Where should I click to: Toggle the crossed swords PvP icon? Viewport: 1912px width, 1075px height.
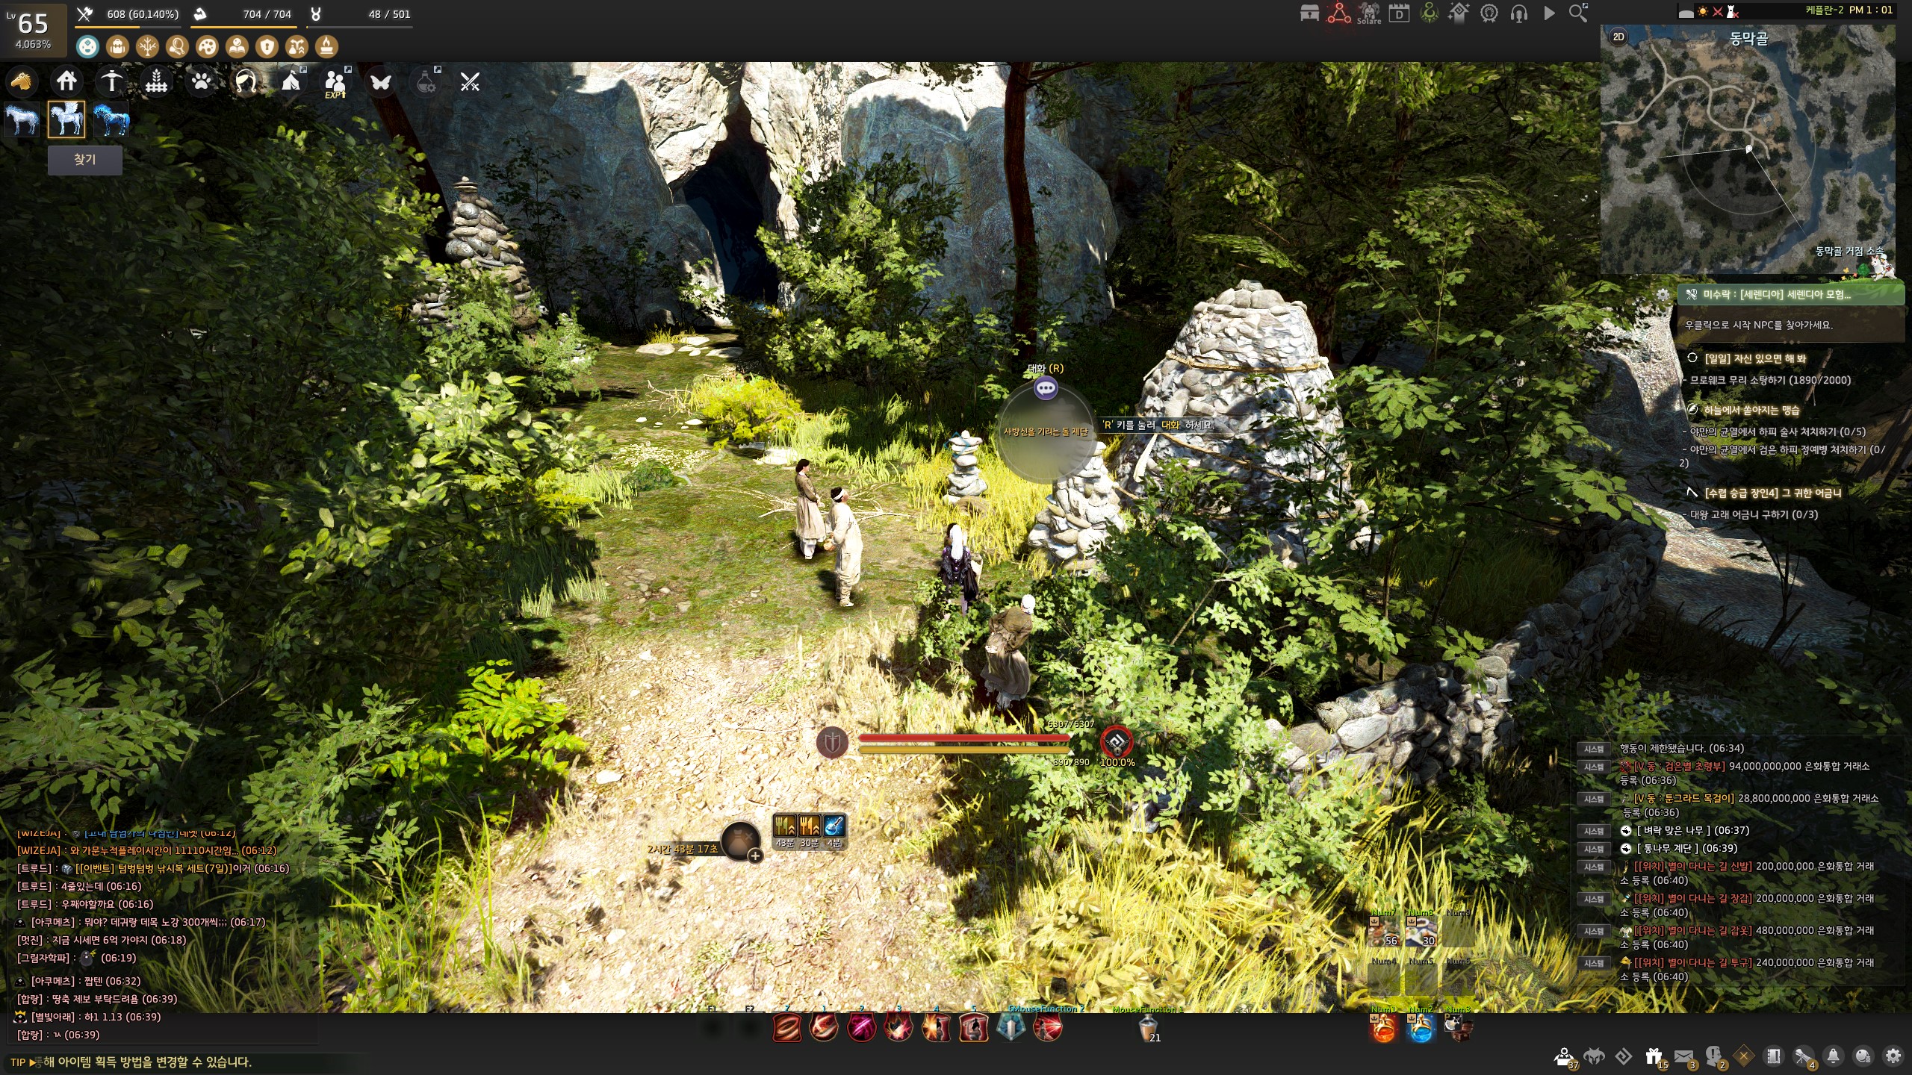pyautogui.click(x=470, y=81)
